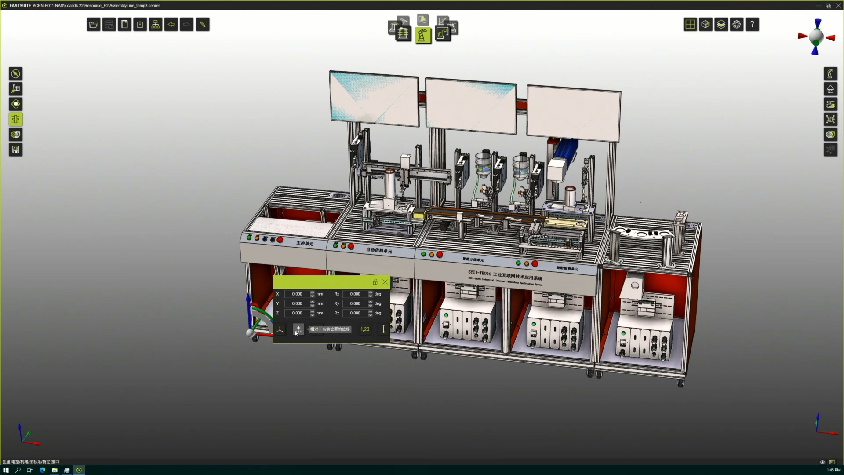
Task: Toggle the lock icon in transform panel
Action: 375,282
